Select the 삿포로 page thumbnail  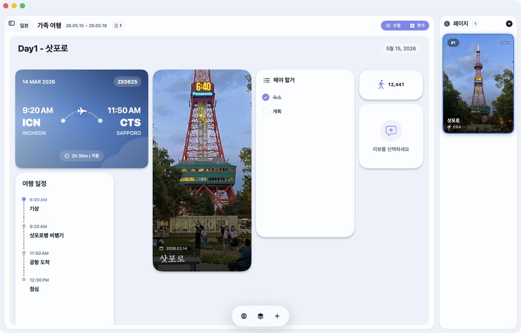478,84
